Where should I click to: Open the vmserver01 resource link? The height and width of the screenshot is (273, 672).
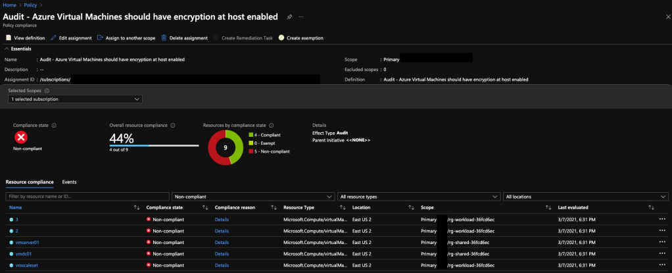point(27,242)
